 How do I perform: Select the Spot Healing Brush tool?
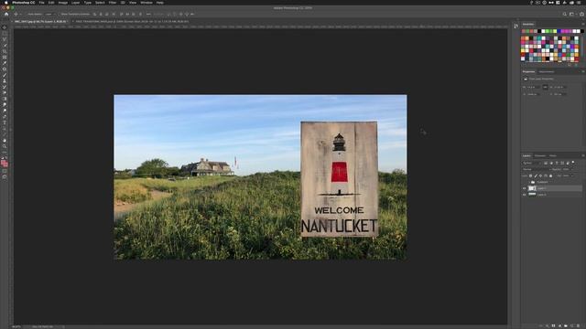pos(5,69)
